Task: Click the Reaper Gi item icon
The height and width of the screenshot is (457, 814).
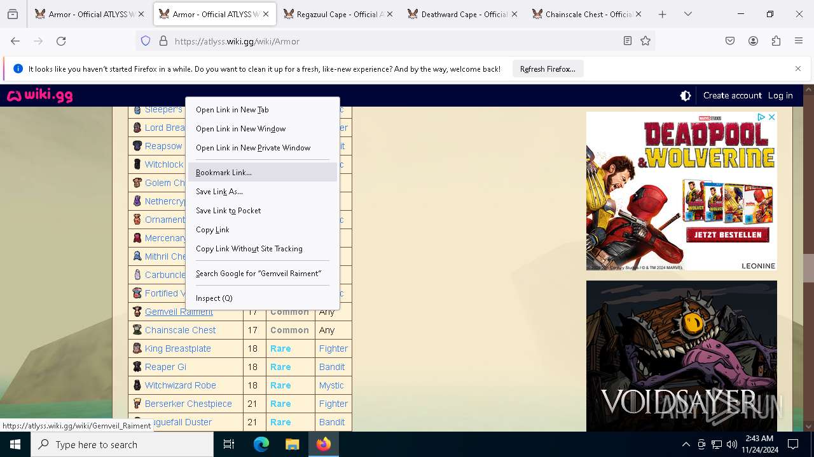Action: pos(137,367)
